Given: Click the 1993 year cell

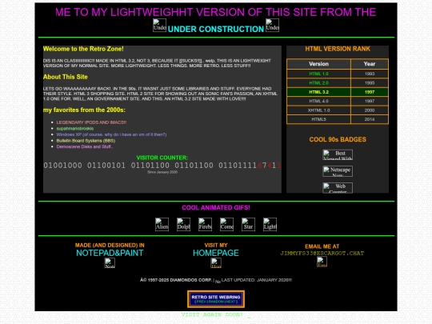Looking at the screenshot, I should tap(370, 74).
